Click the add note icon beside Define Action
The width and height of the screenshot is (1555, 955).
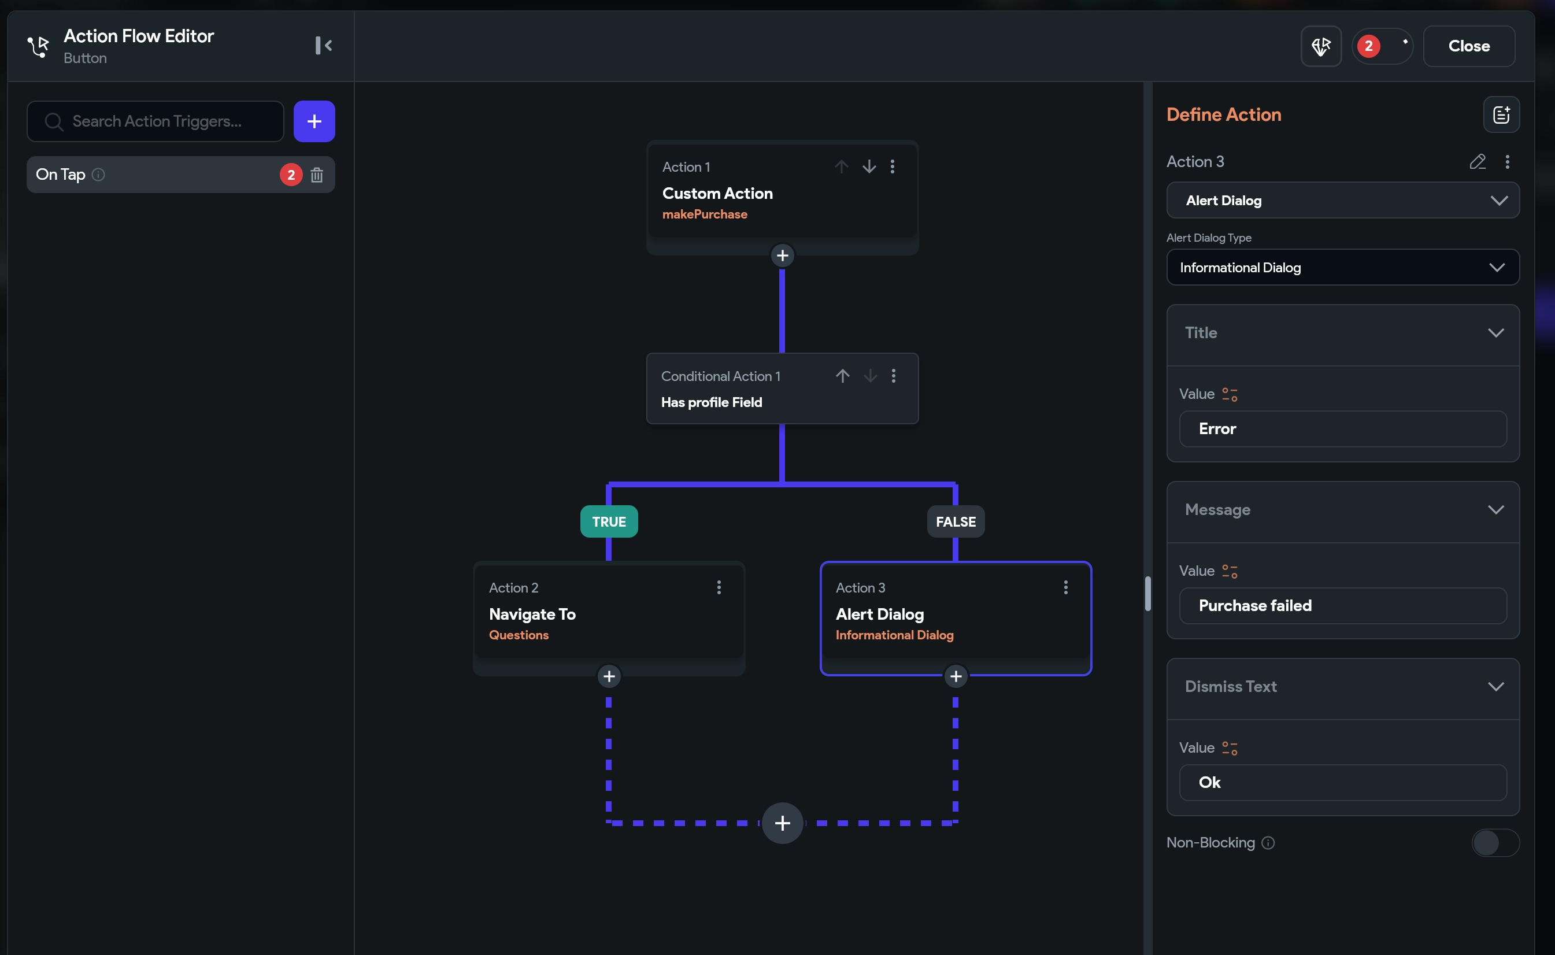click(x=1501, y=115)
